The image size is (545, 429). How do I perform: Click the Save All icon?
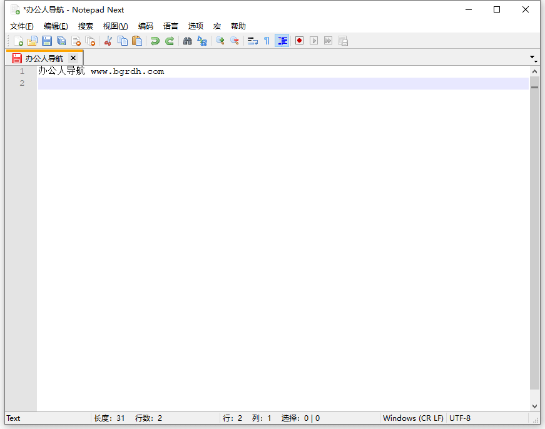[x=61, y=41]
